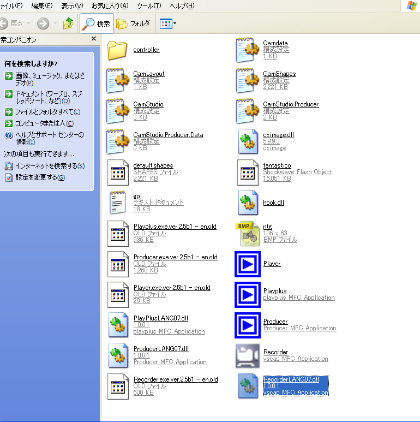The width and height of the screenshot is (420, 422).
Task: Open the views dropdown button
Action: 168,23
